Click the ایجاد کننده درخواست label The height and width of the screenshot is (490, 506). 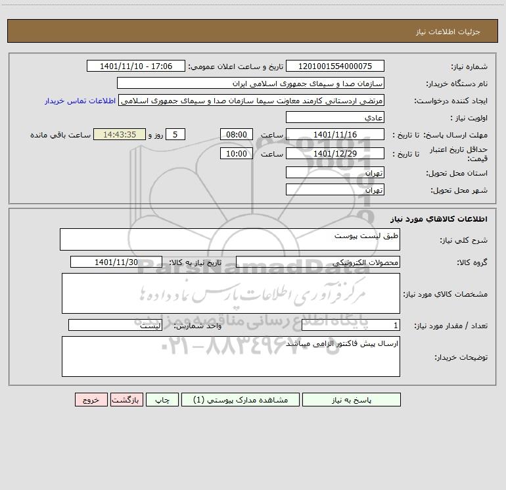451,101
